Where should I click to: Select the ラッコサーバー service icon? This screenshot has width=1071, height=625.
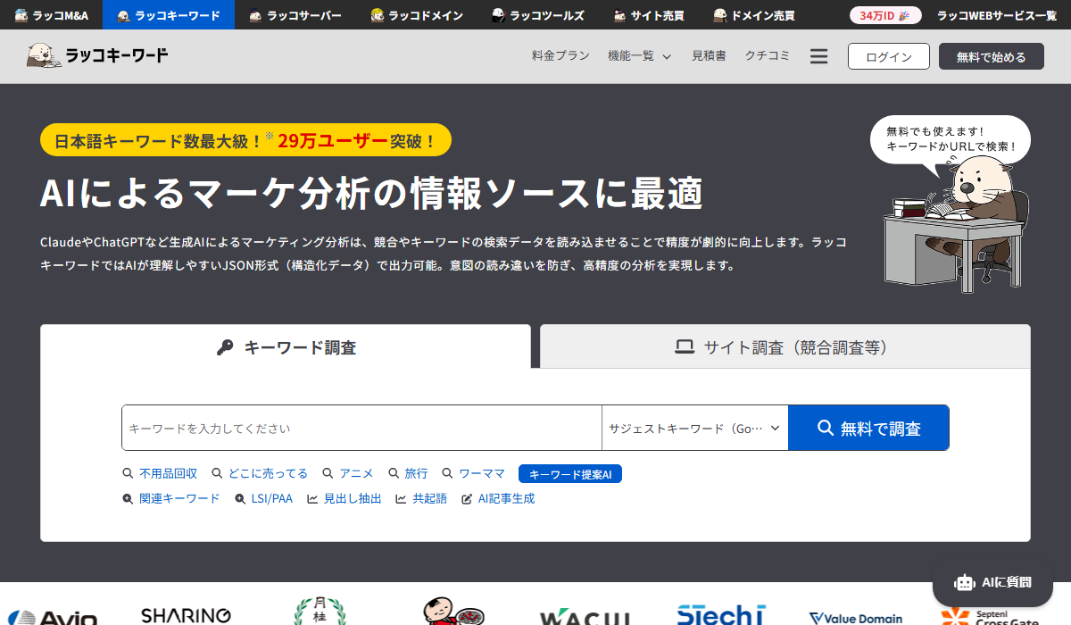tap(295, 14)
